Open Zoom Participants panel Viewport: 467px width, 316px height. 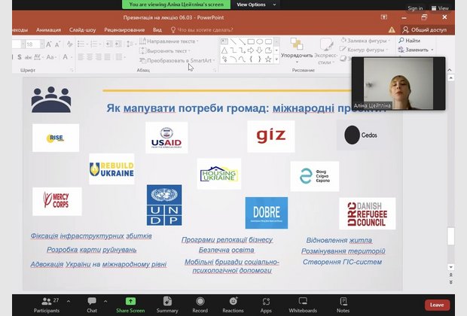47,305
